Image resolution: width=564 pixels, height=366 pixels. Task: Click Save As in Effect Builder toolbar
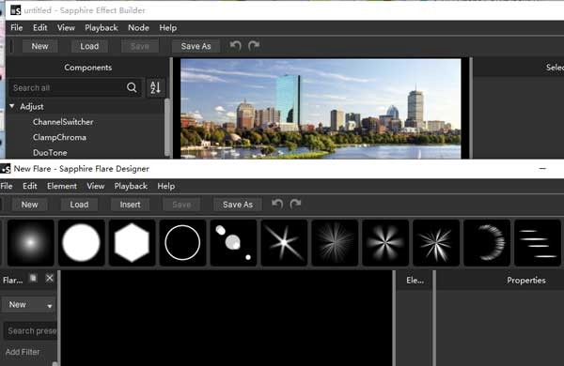point(196,46)
